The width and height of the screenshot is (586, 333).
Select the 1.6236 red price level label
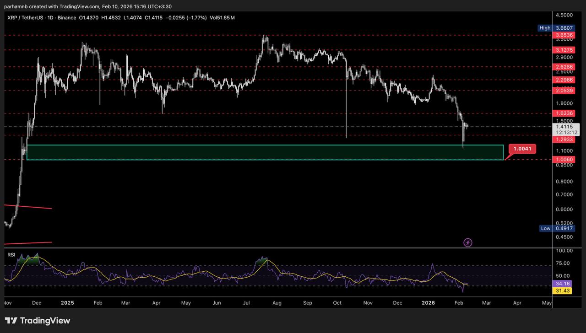(x=563, y=113)
